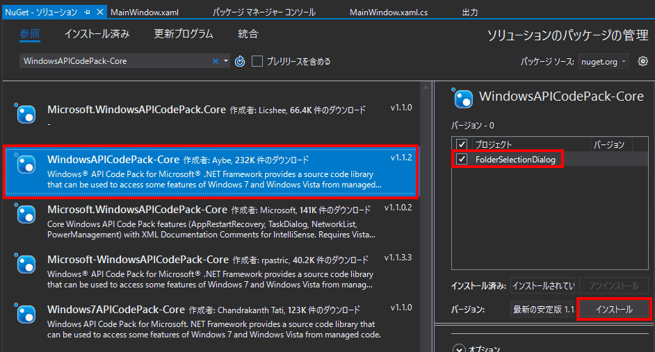
Task: Open the package source nuget.org dropdown
Action: [604, 62]
